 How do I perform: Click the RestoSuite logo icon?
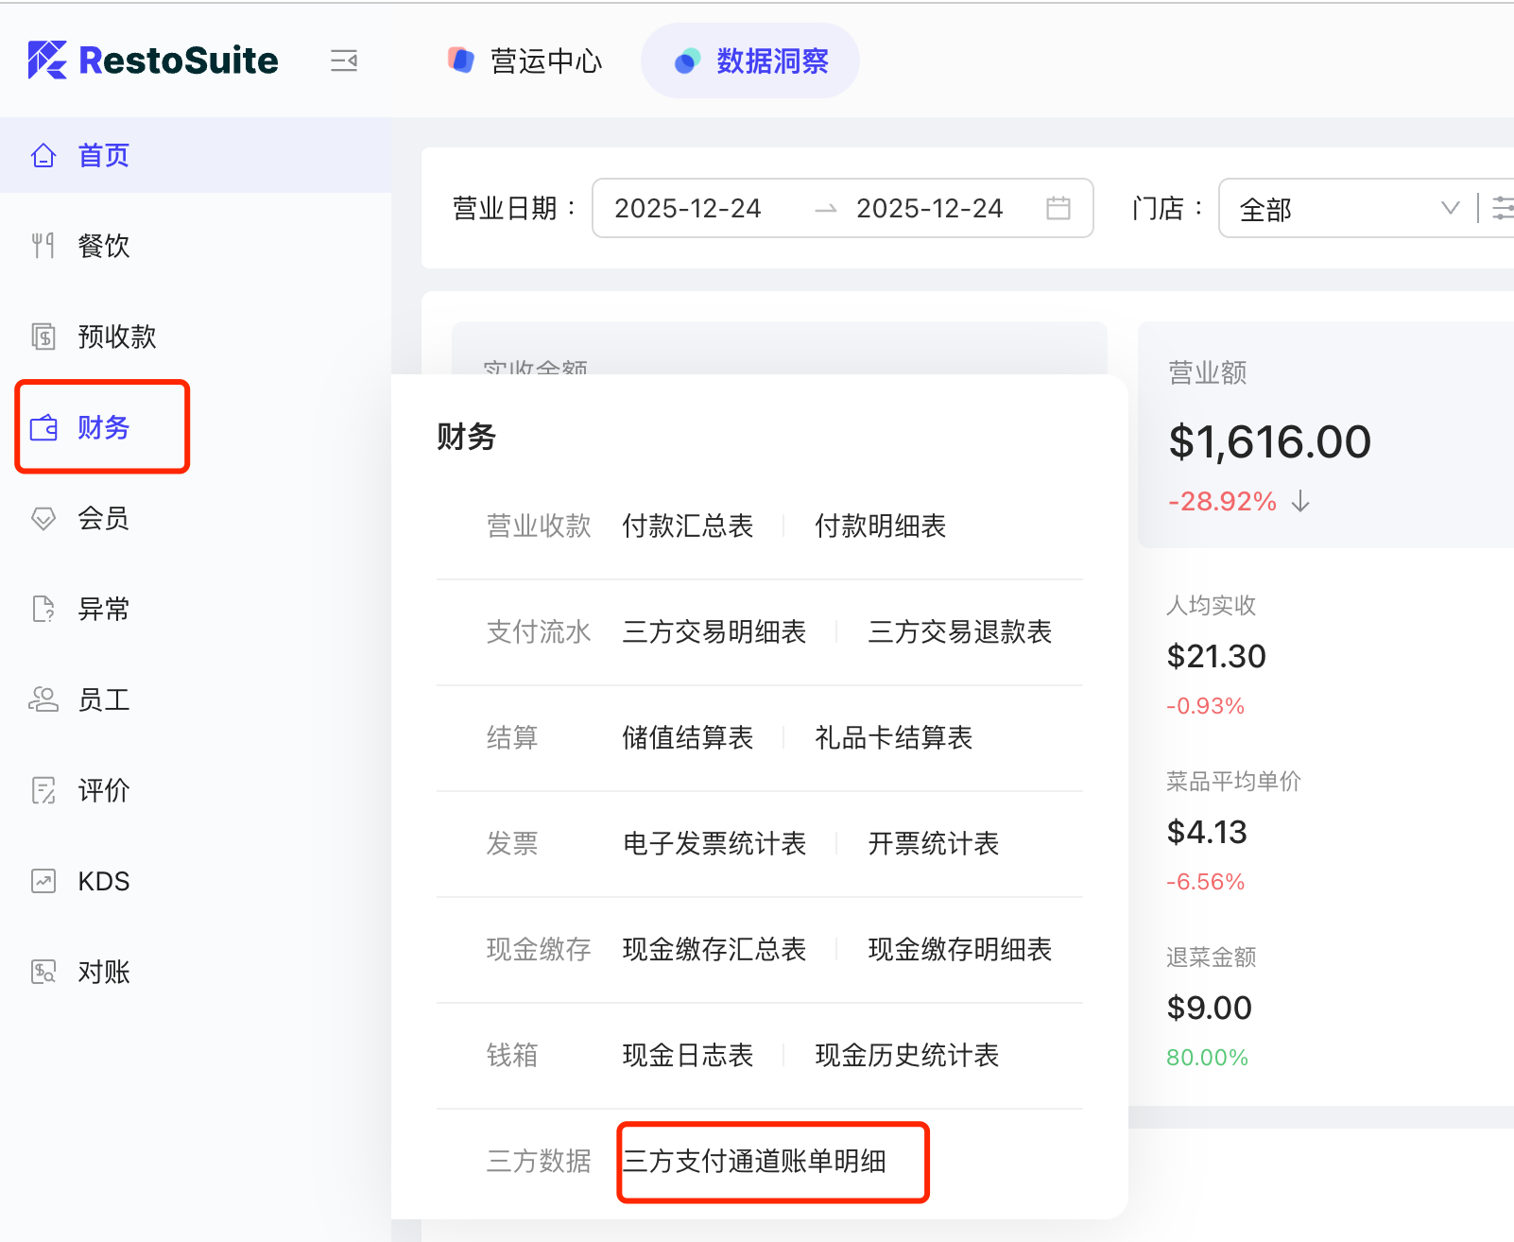point(47,60)
